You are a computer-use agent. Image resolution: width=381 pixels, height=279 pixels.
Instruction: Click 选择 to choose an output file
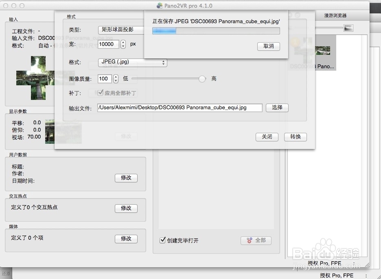(x=277, y=108)
